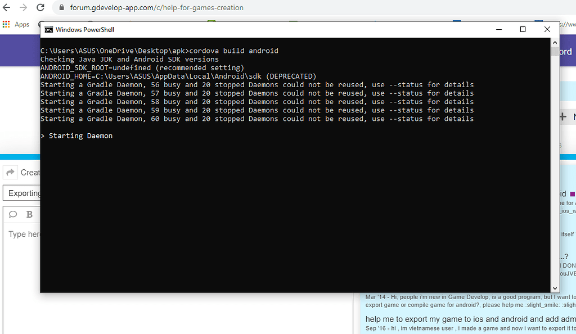Maximize the Windows PowerShell window
576x334 pixels.
[x=522, y=29]
